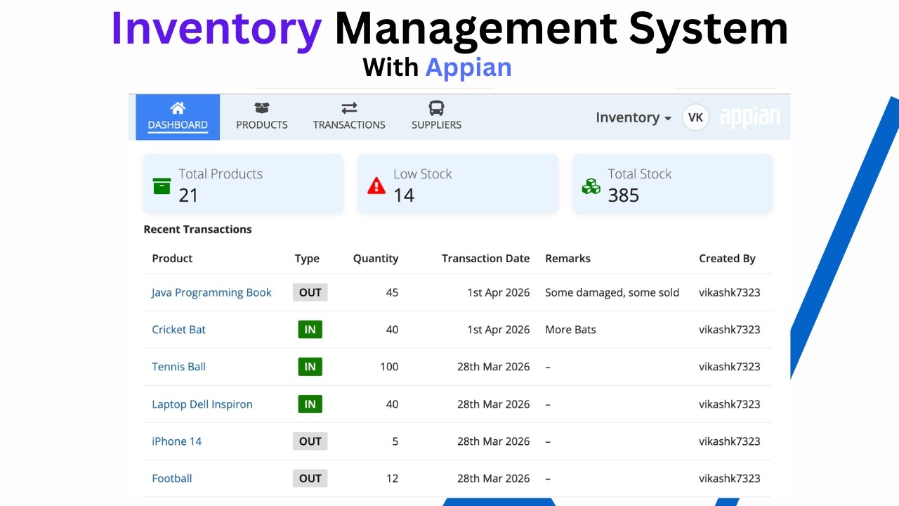Click the Laptop Dell Inspiron date 28th Mar 2026
Viewport: 899px width, 506px height.
click(493, 404)
